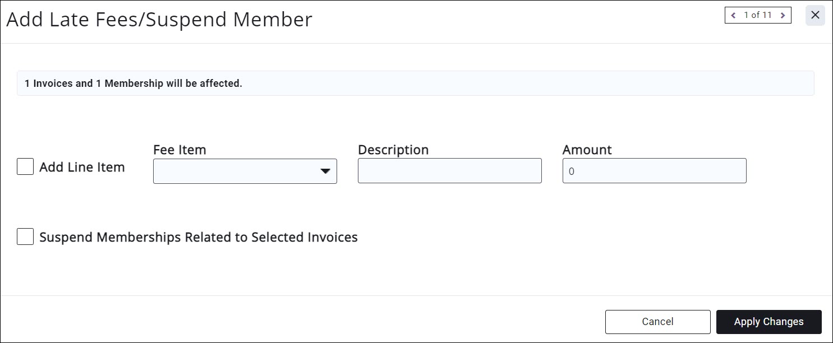The width and height of the screenshot is (833, 343).
Task: Click the Description input field
Action: (x=449, y=170)
